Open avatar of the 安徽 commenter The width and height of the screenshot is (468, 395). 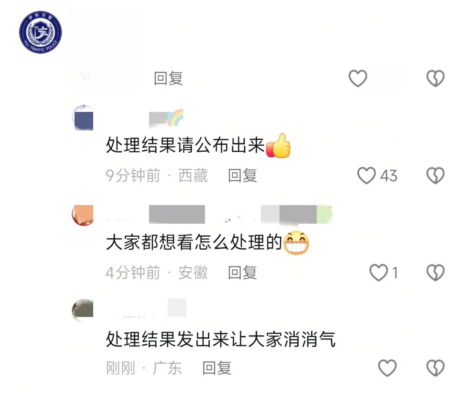click(83, 215)
